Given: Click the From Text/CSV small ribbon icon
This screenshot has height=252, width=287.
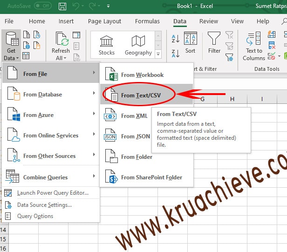Looking at the screenshot, I should point(27,34).
